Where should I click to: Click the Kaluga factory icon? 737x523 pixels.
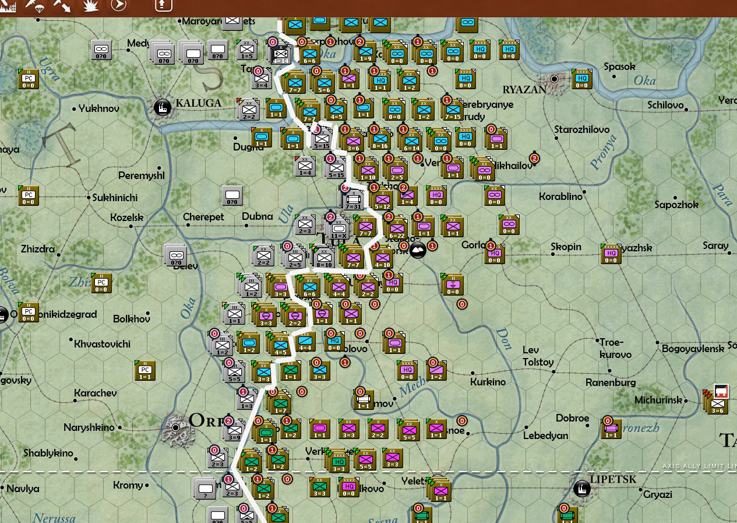[x=163, y=107]
